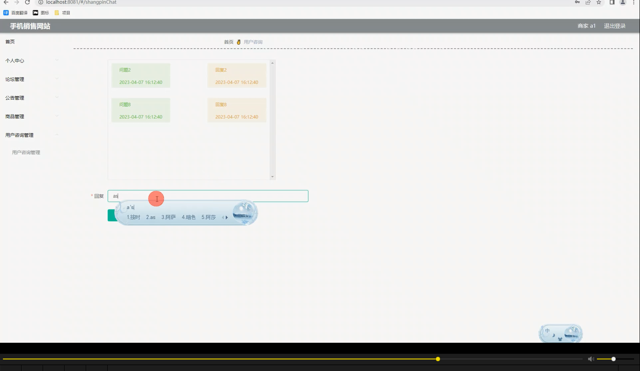
Task: Open 商品管理 in the sidebar
Action: click(14, 116)
